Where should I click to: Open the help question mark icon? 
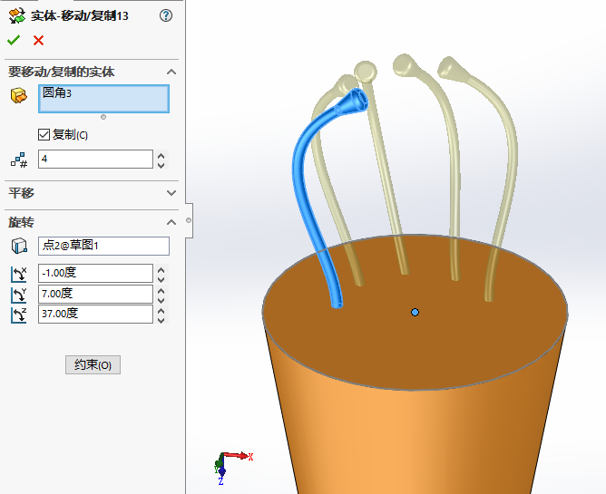165,15
